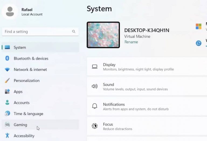This screenshot has height=141, width=207.
Task: Click the Accessibility figure icon
Action: [8, 136]
